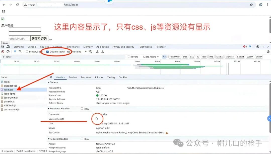Uncheck the Disable cache checkbox
Screen dimensions: 271x154
pyautogui.click(x=47, y=52)
